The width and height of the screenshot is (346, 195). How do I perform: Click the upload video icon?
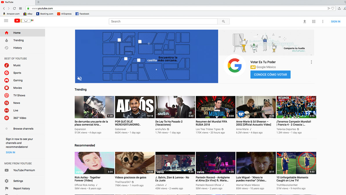305,21
